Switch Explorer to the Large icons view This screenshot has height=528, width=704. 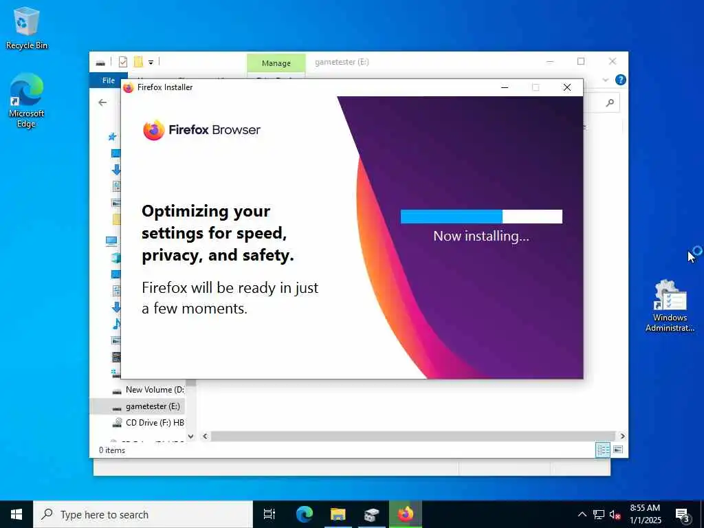pyautogui.click(x=618, y=450)
